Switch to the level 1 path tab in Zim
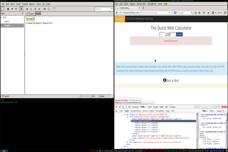 tap(32, 14)
